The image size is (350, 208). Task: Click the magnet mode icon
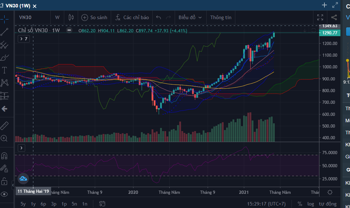[x=5, y=156]
